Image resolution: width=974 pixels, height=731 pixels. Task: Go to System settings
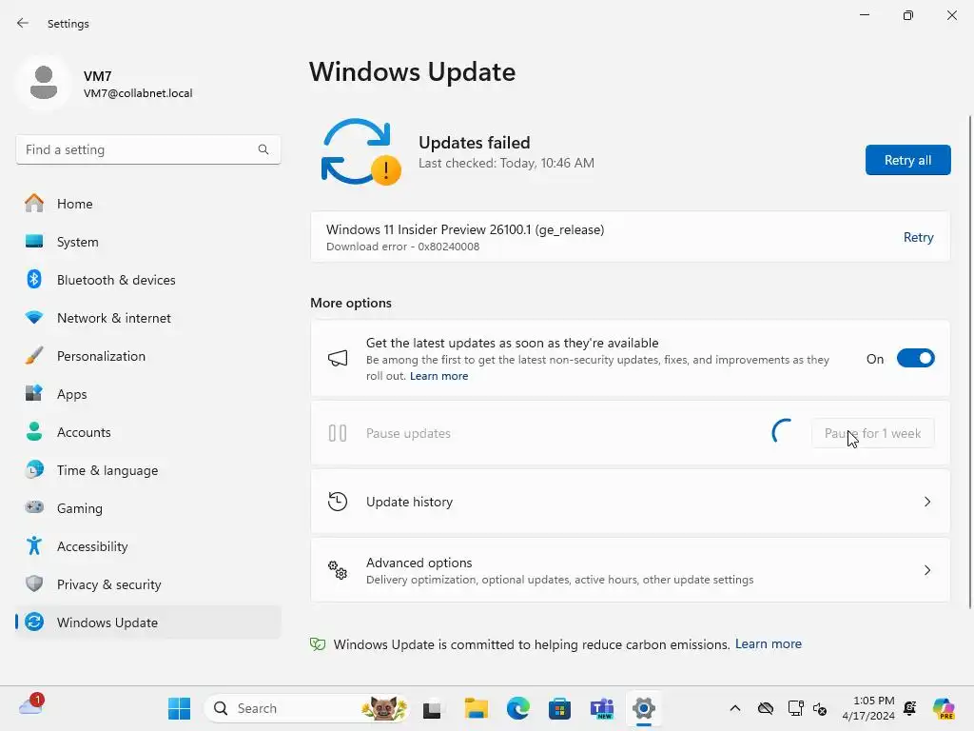pos(147,241)
